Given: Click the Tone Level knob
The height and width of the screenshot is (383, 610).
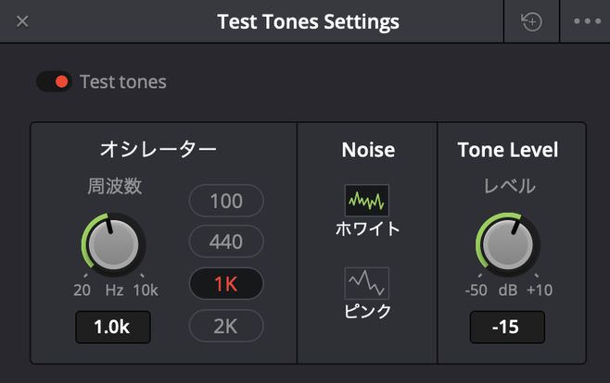Looking at the screenshot, I should coord(508,244).
